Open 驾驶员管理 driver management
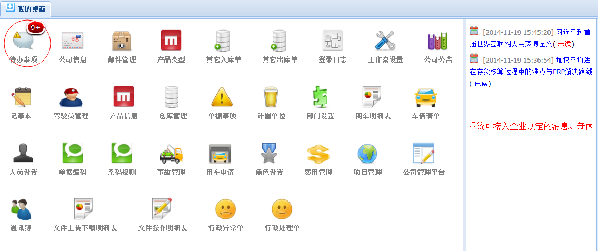 tap(71, 97)
